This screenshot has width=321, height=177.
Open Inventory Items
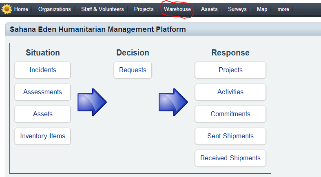[x=43, y=136]
